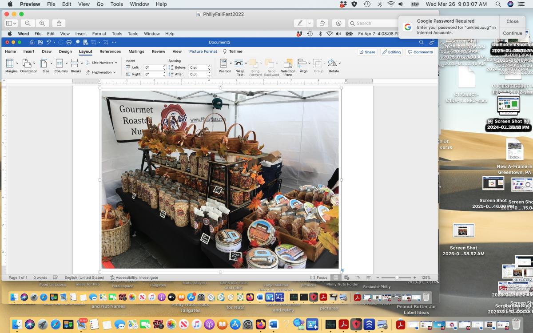Click Preview's zoom in magnifier button
Image resolution: width=533 pixels, height=333 pixels.
click(42, 23)
